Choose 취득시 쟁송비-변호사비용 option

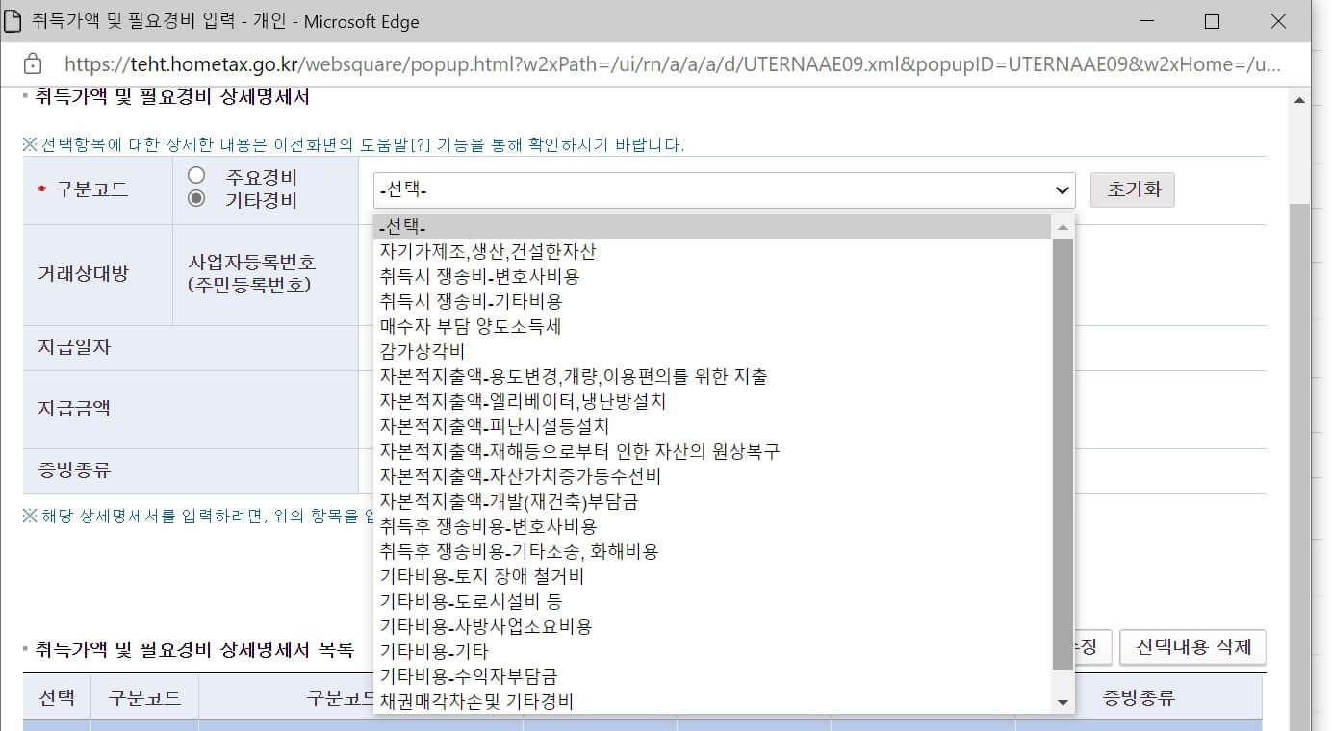point(713,277)
